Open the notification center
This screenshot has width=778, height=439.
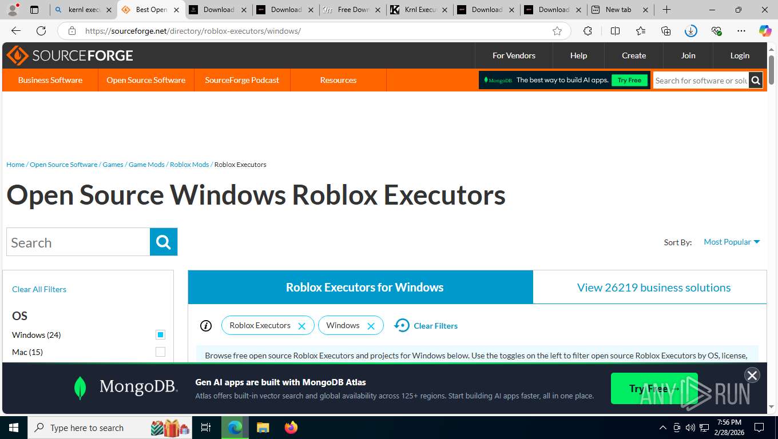[759, 428]
